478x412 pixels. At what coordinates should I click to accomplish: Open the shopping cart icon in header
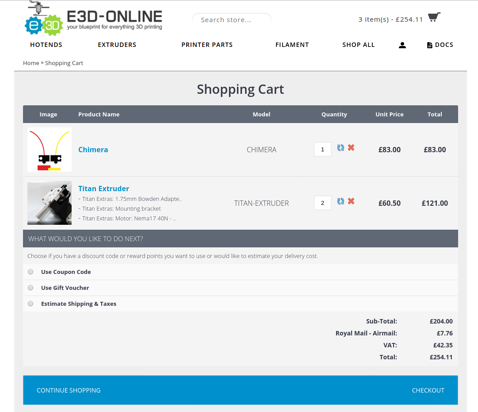click(434, 18)
